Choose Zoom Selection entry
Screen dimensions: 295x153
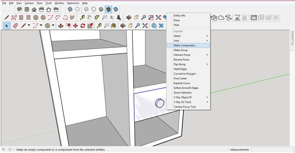click(x=188, y=92)
